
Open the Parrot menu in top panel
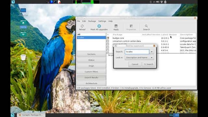pyautogui.click(x=13, y=2)
